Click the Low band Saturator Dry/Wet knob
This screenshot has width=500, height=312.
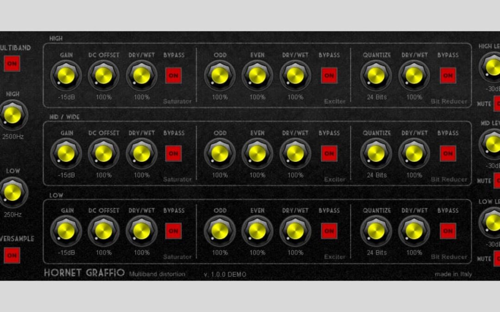click(x=142, y=231)
